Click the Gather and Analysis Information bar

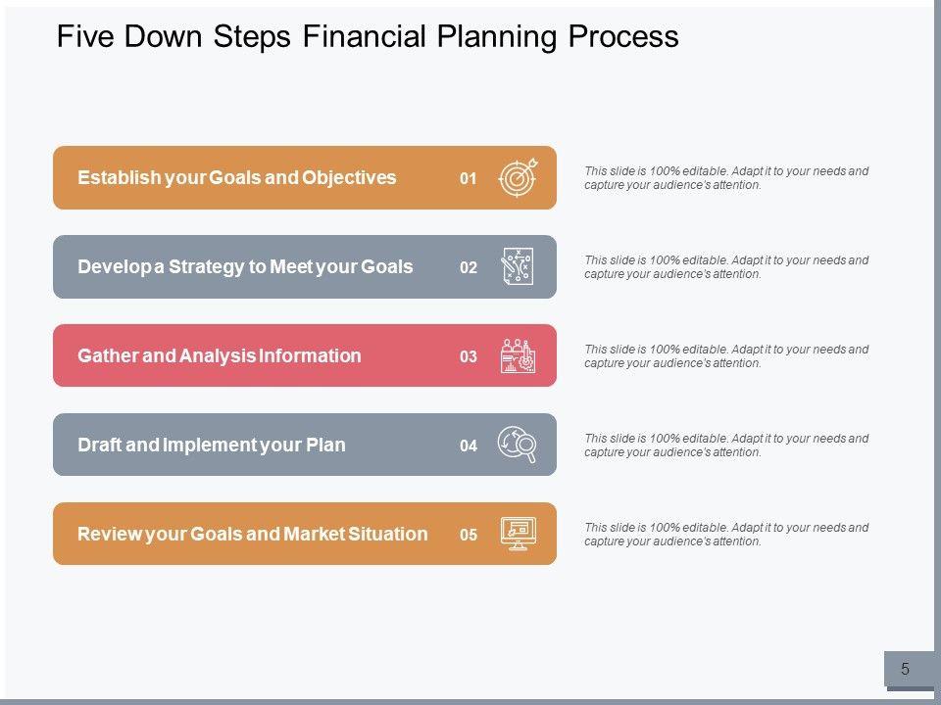tap(220, 355)
